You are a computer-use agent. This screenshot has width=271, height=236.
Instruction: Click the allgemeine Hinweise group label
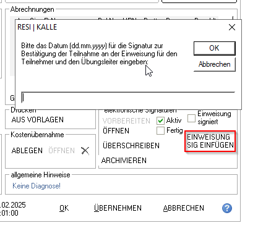[40, 175]
